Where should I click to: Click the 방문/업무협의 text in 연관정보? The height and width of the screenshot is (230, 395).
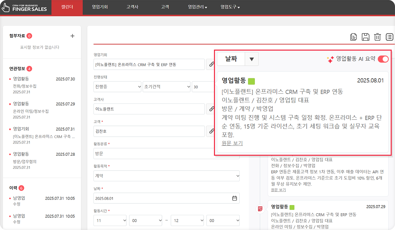[x=25, y=161]
